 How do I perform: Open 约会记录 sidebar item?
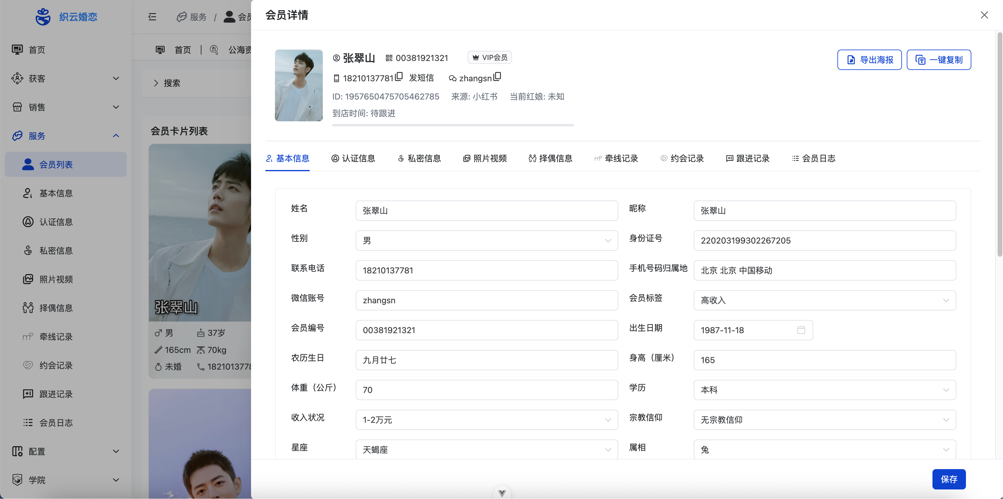coord(56,365)
